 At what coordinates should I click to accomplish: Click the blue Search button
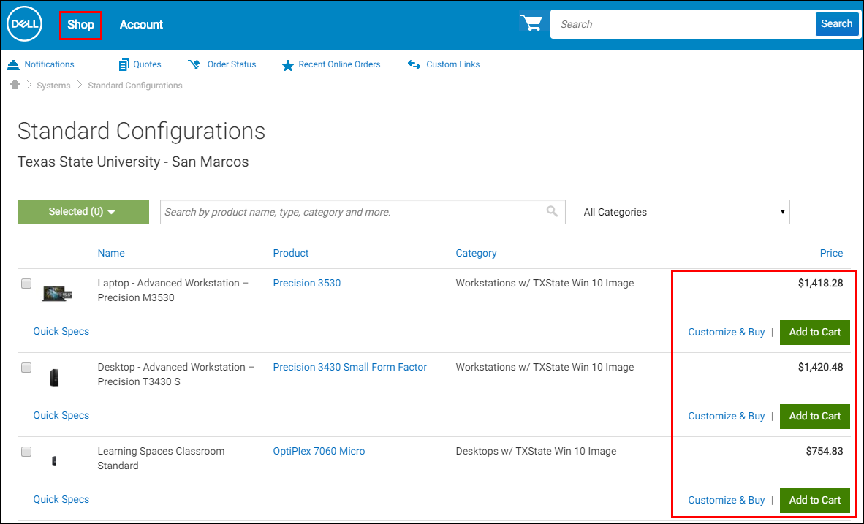836,23
